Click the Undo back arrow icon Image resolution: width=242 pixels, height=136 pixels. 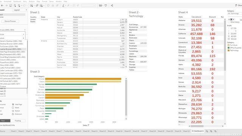(x=2, y=6)
